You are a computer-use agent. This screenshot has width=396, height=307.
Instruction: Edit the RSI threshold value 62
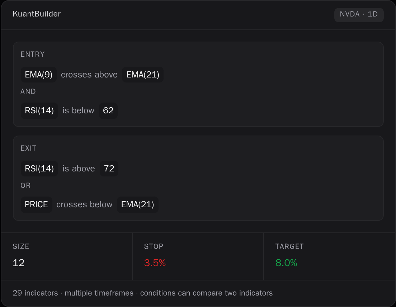pos(108,110)
